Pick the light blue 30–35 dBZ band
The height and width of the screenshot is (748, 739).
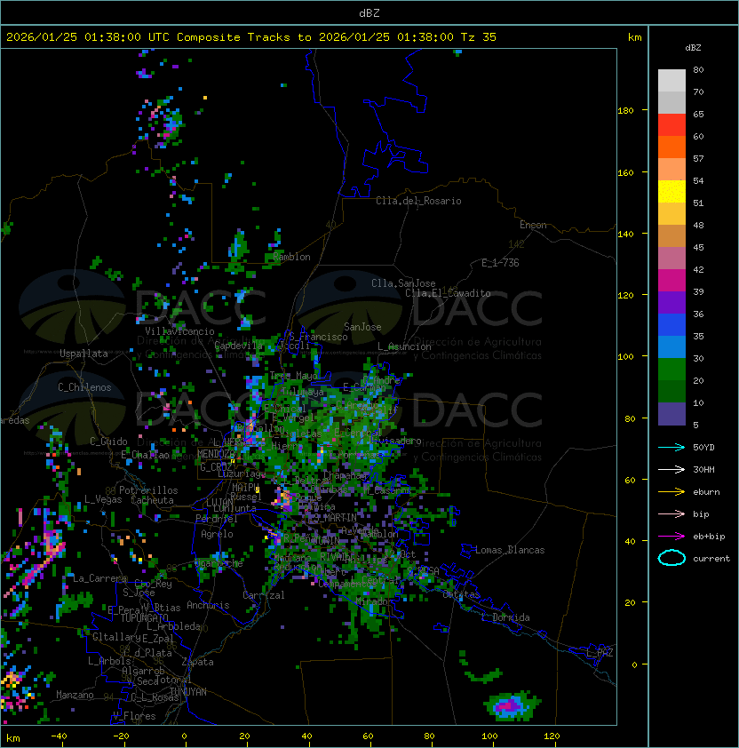coord(671,346)
